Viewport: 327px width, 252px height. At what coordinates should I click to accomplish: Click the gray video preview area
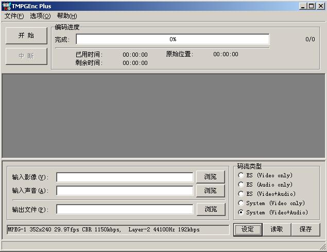[164, 116]
